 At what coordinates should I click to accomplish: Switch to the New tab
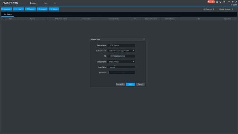45,3
